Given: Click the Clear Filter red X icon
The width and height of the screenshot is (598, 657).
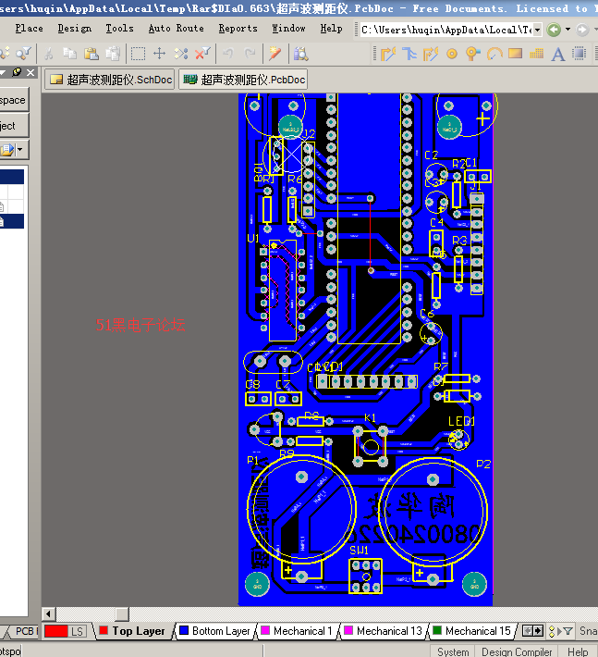Looking at the screenshot, I should (202, 54).
